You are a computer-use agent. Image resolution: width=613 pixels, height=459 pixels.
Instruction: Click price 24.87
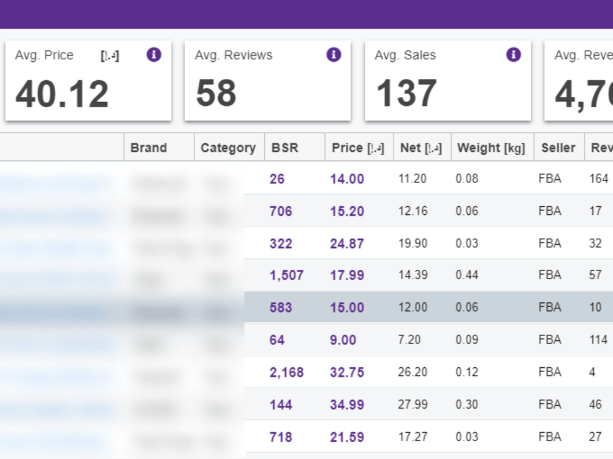[347, 244]
